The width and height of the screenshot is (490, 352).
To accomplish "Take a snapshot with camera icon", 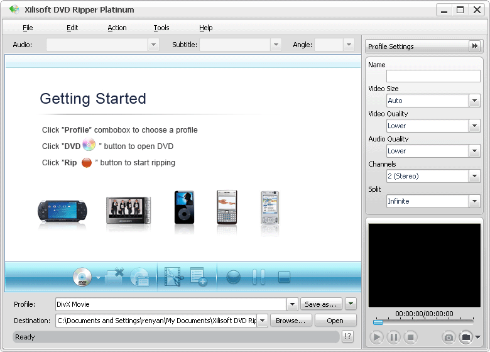I will click(449, 337).
